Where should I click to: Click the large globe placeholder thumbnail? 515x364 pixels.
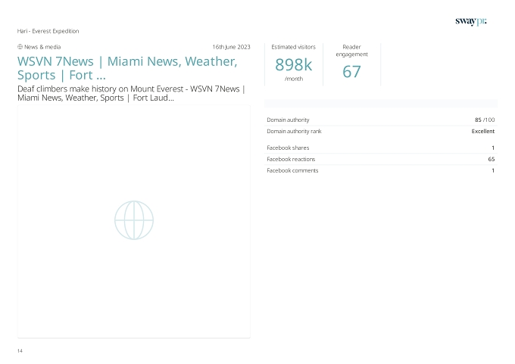pos(134,220)
